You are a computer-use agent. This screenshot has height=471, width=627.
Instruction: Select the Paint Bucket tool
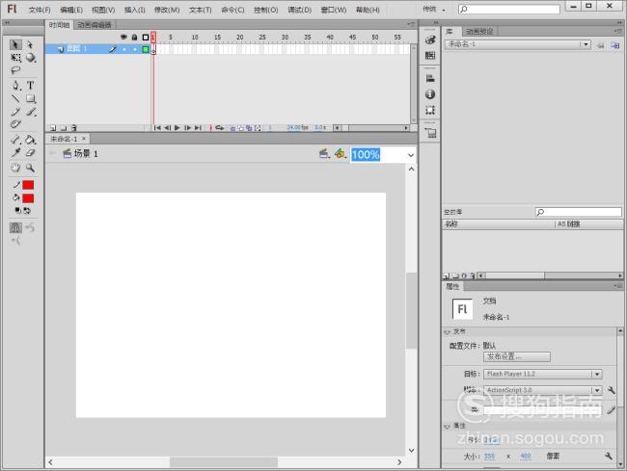click(31, 140)
